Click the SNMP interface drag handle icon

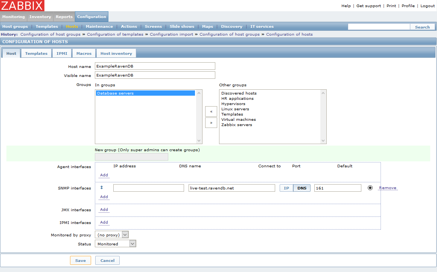pos(102,188)
